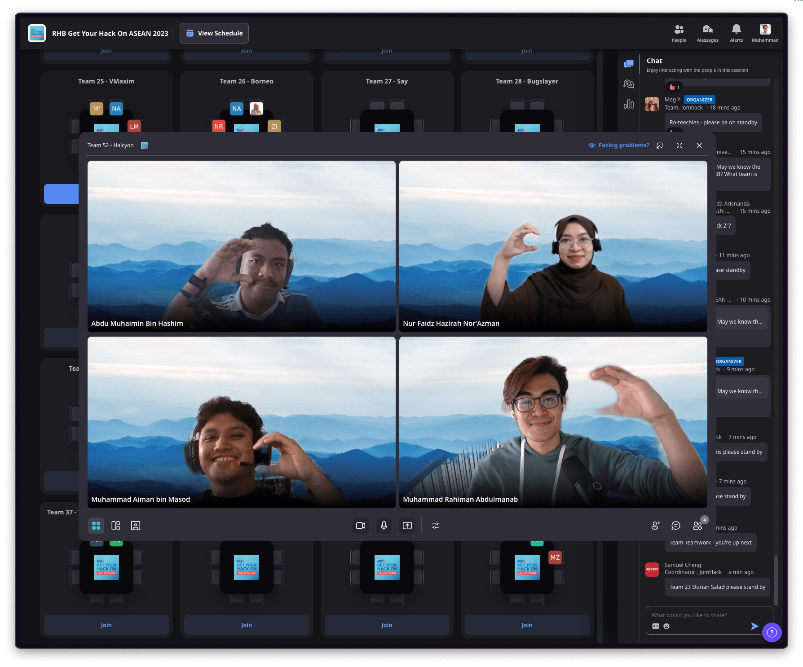This screenshot has width=803, height=667.
Task: Switch to the sidebar video layout
Action: point(115,526)
